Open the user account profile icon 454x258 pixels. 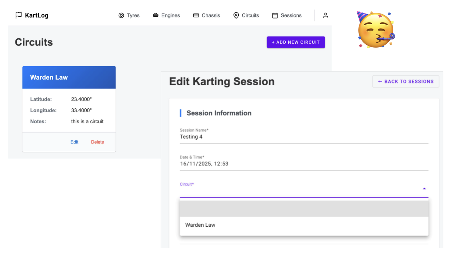pyautogui.click(x=325, y=15)
